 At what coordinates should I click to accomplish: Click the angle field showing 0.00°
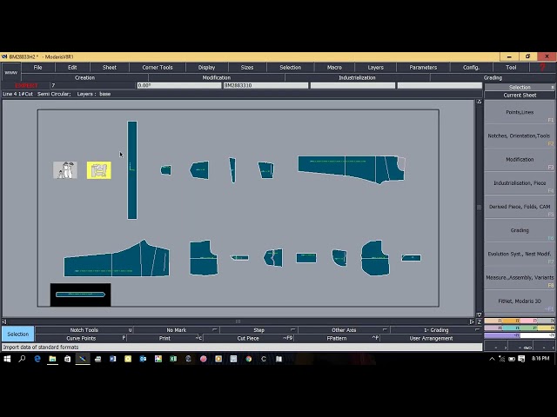click(x=179, y=85)
